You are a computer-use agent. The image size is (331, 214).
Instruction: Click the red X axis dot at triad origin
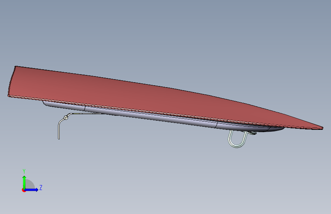[24, 190]
